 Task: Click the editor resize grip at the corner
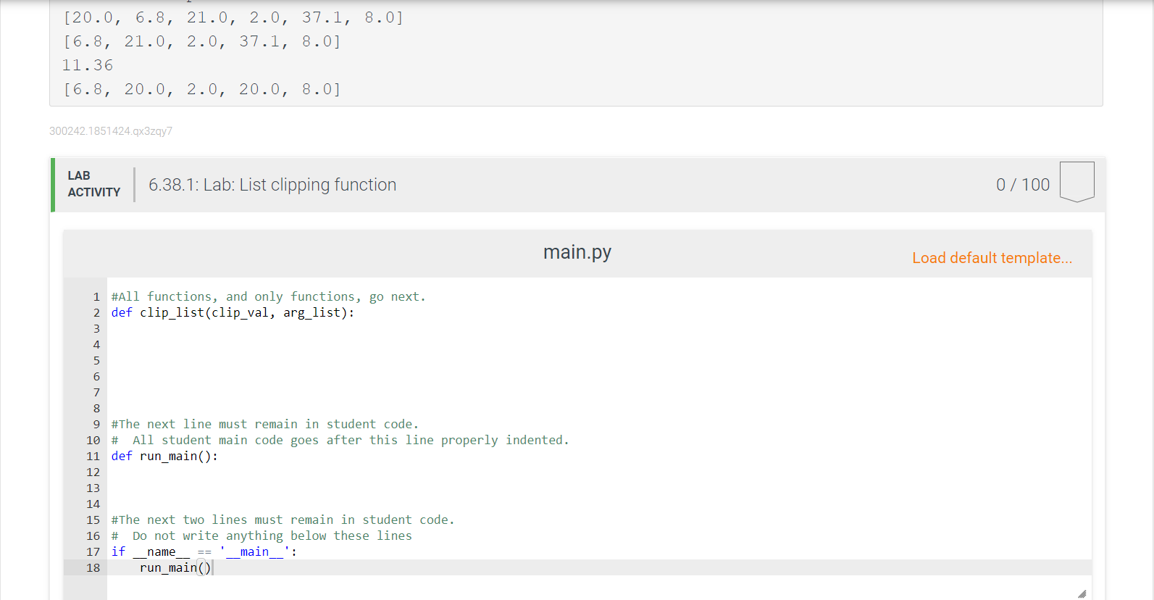click(1082, 593)
